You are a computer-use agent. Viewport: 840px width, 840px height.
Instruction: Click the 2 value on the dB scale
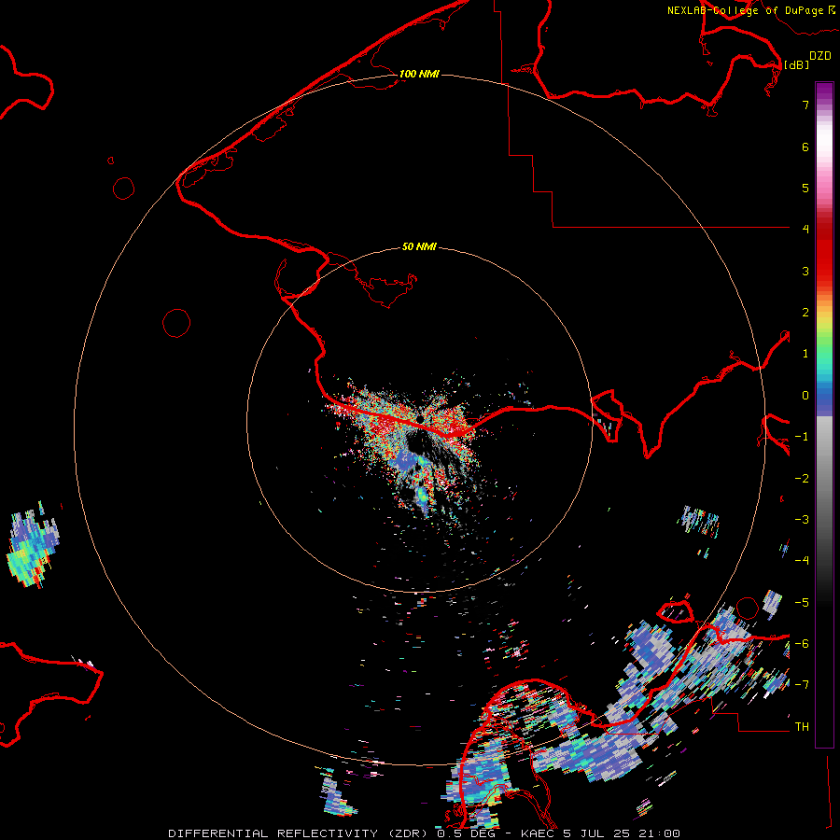[x=805, y=313]
